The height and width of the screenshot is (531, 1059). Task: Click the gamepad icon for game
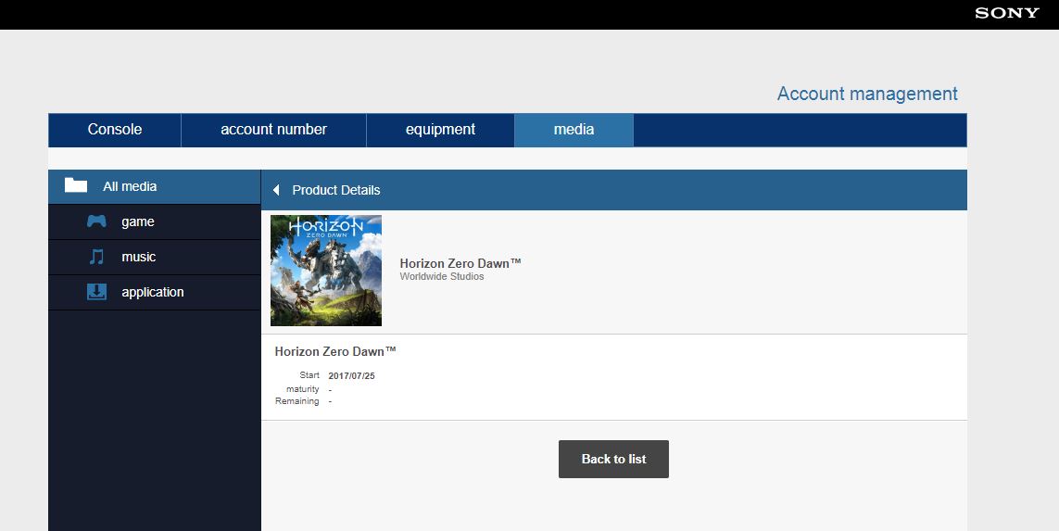pyautogui.click(x=96, y=221)
